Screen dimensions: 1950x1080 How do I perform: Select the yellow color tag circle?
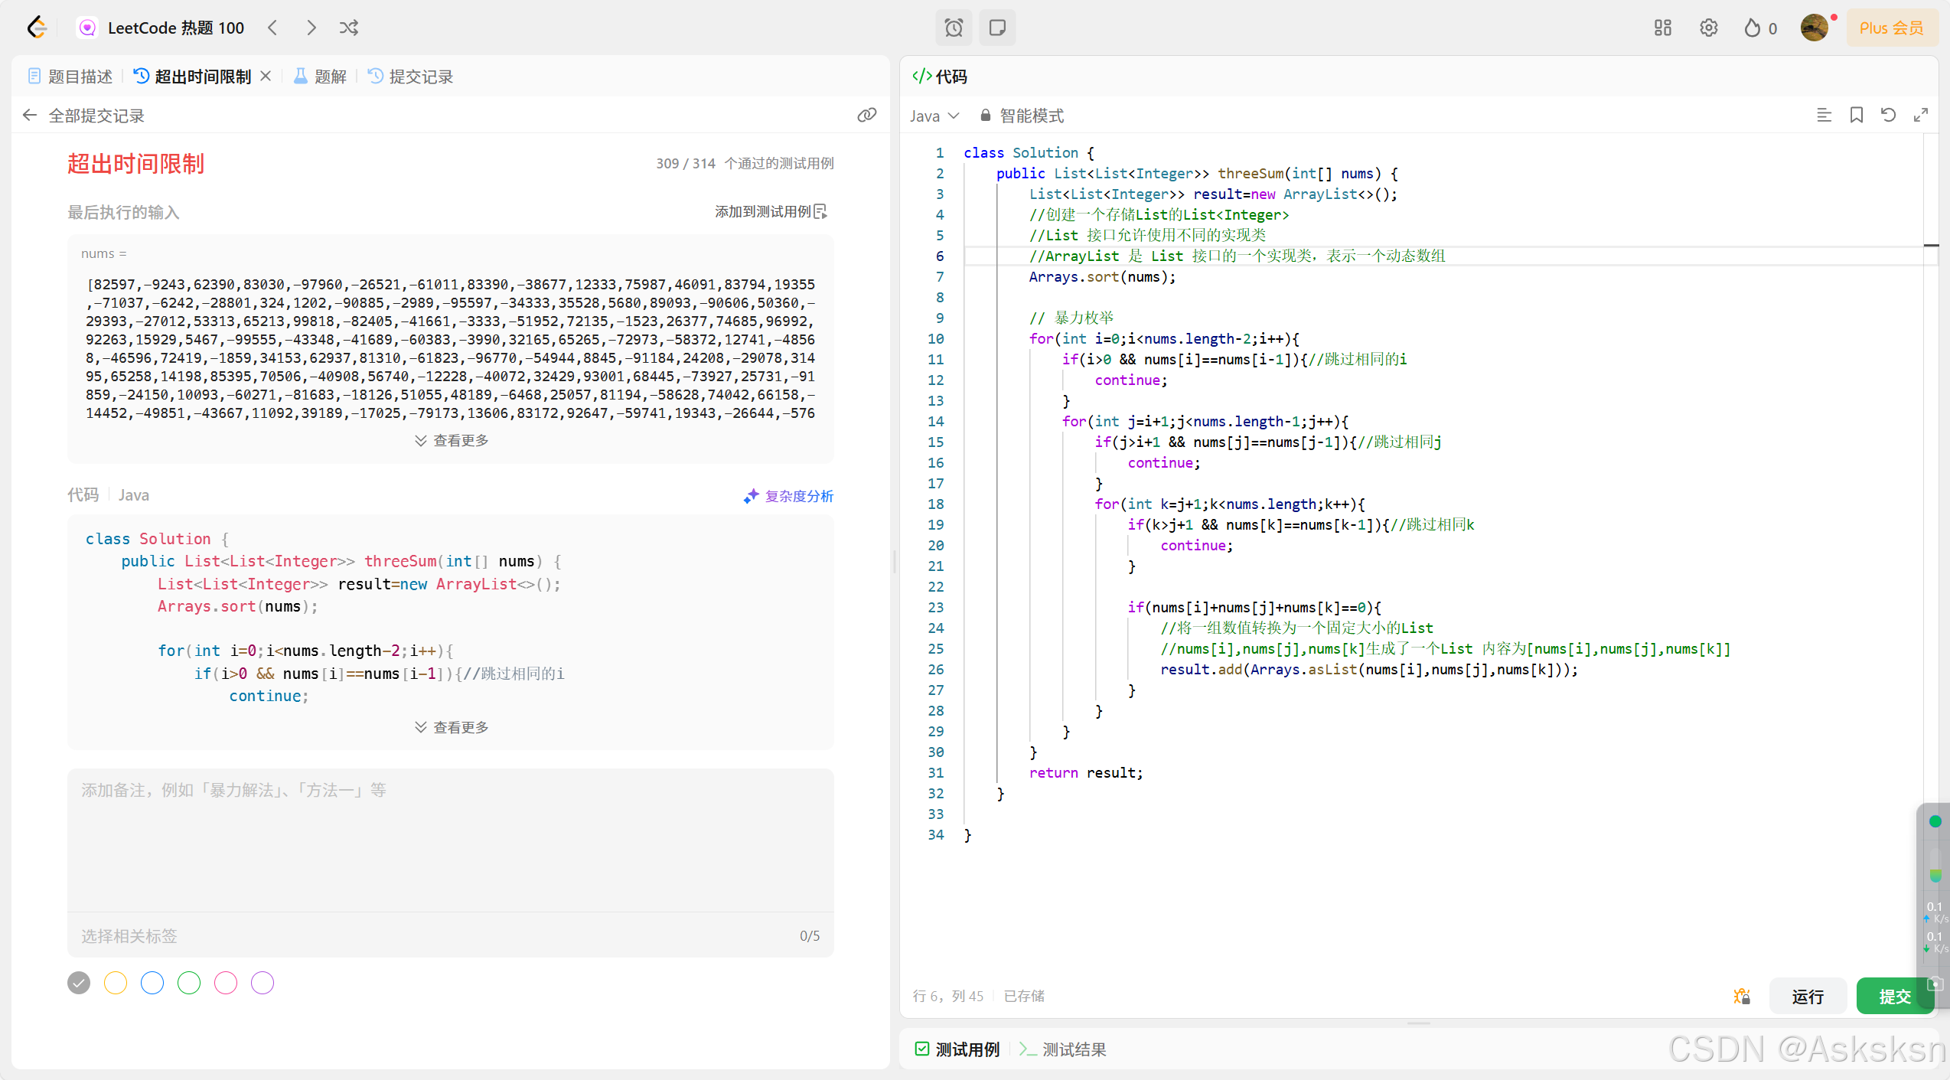116,983
